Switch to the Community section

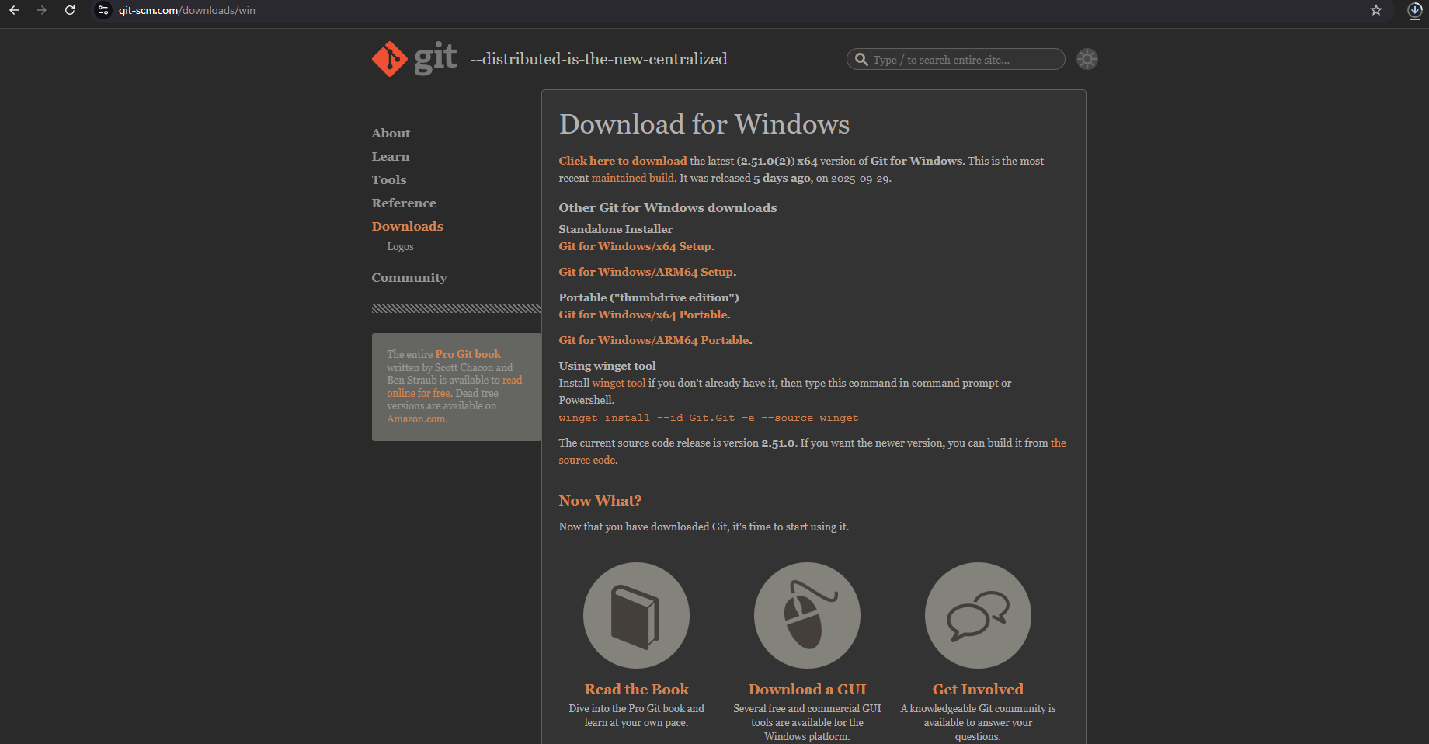point(409,277)
